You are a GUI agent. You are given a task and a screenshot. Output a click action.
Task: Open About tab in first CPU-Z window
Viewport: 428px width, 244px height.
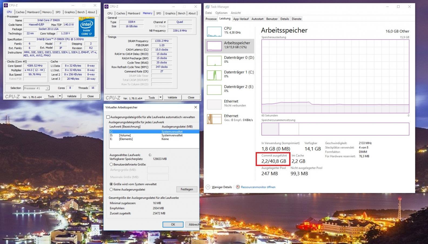[91, 12]
